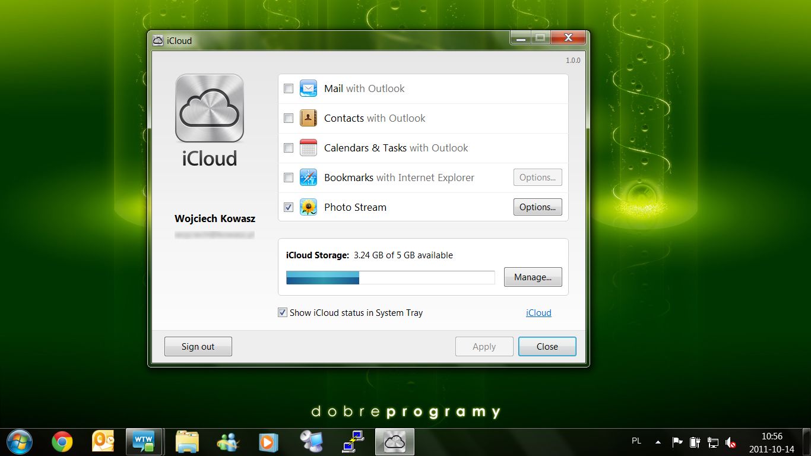Click the Photo Stream sunflower icon
The width and height of the screenshot is (811, 456).
pos(308,207)
